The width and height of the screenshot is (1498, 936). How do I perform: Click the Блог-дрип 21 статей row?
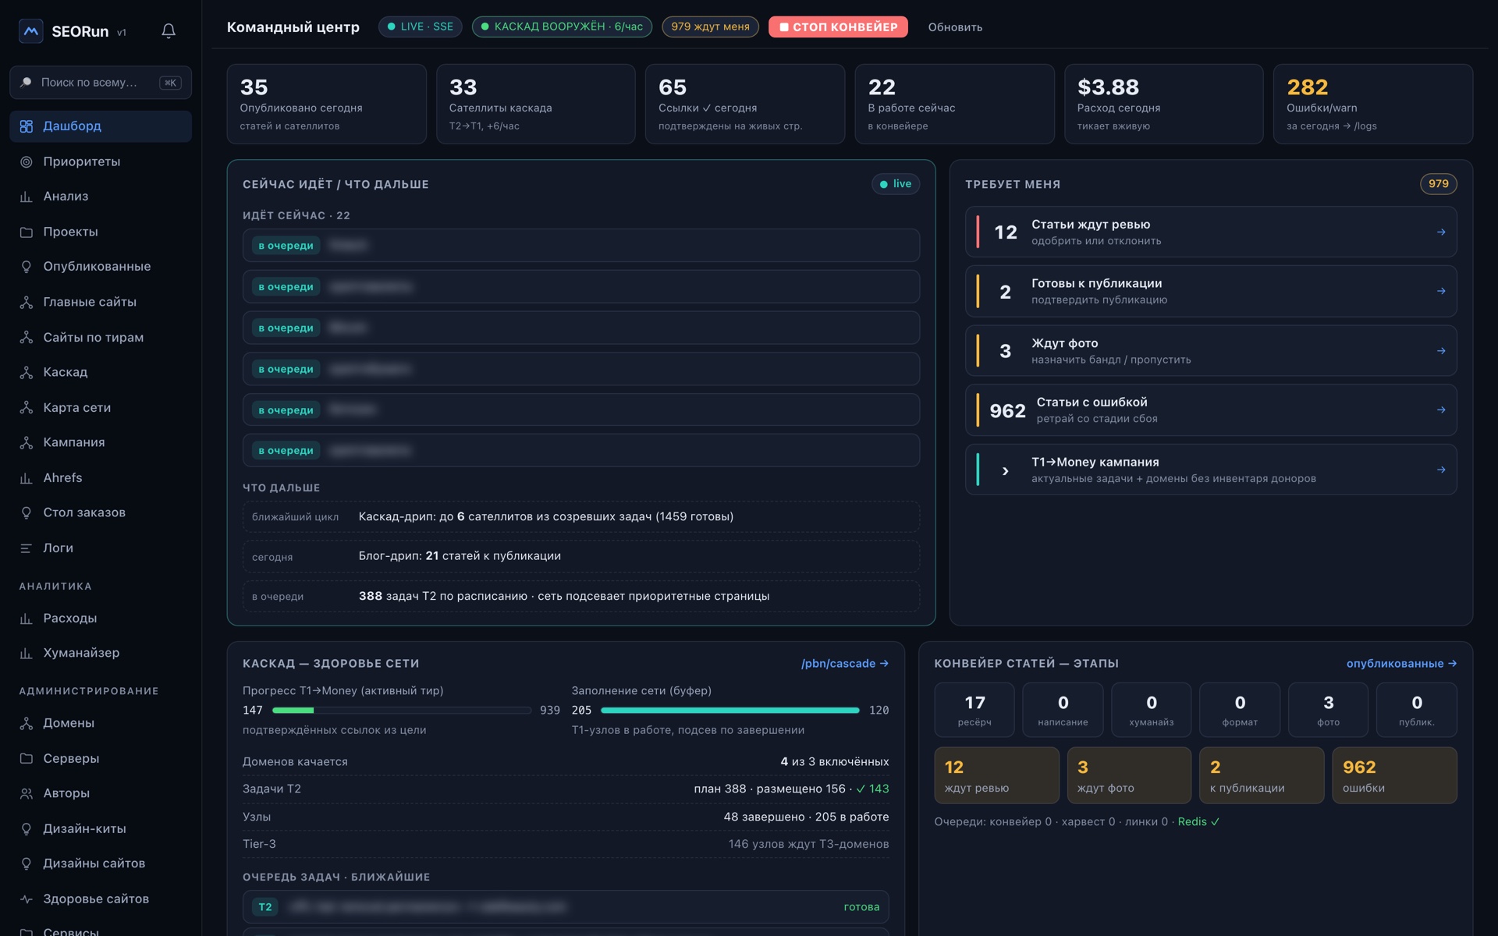point(581,556)
